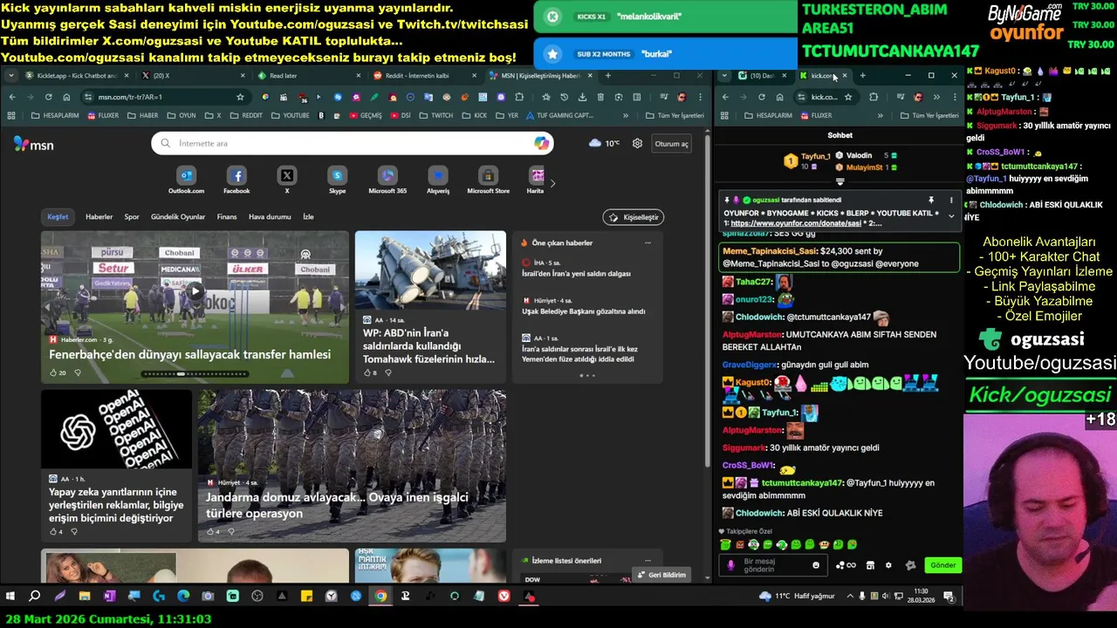1117x628 pixels.
Task: Expand the pinned message chevron
Action: pos(951,215)
